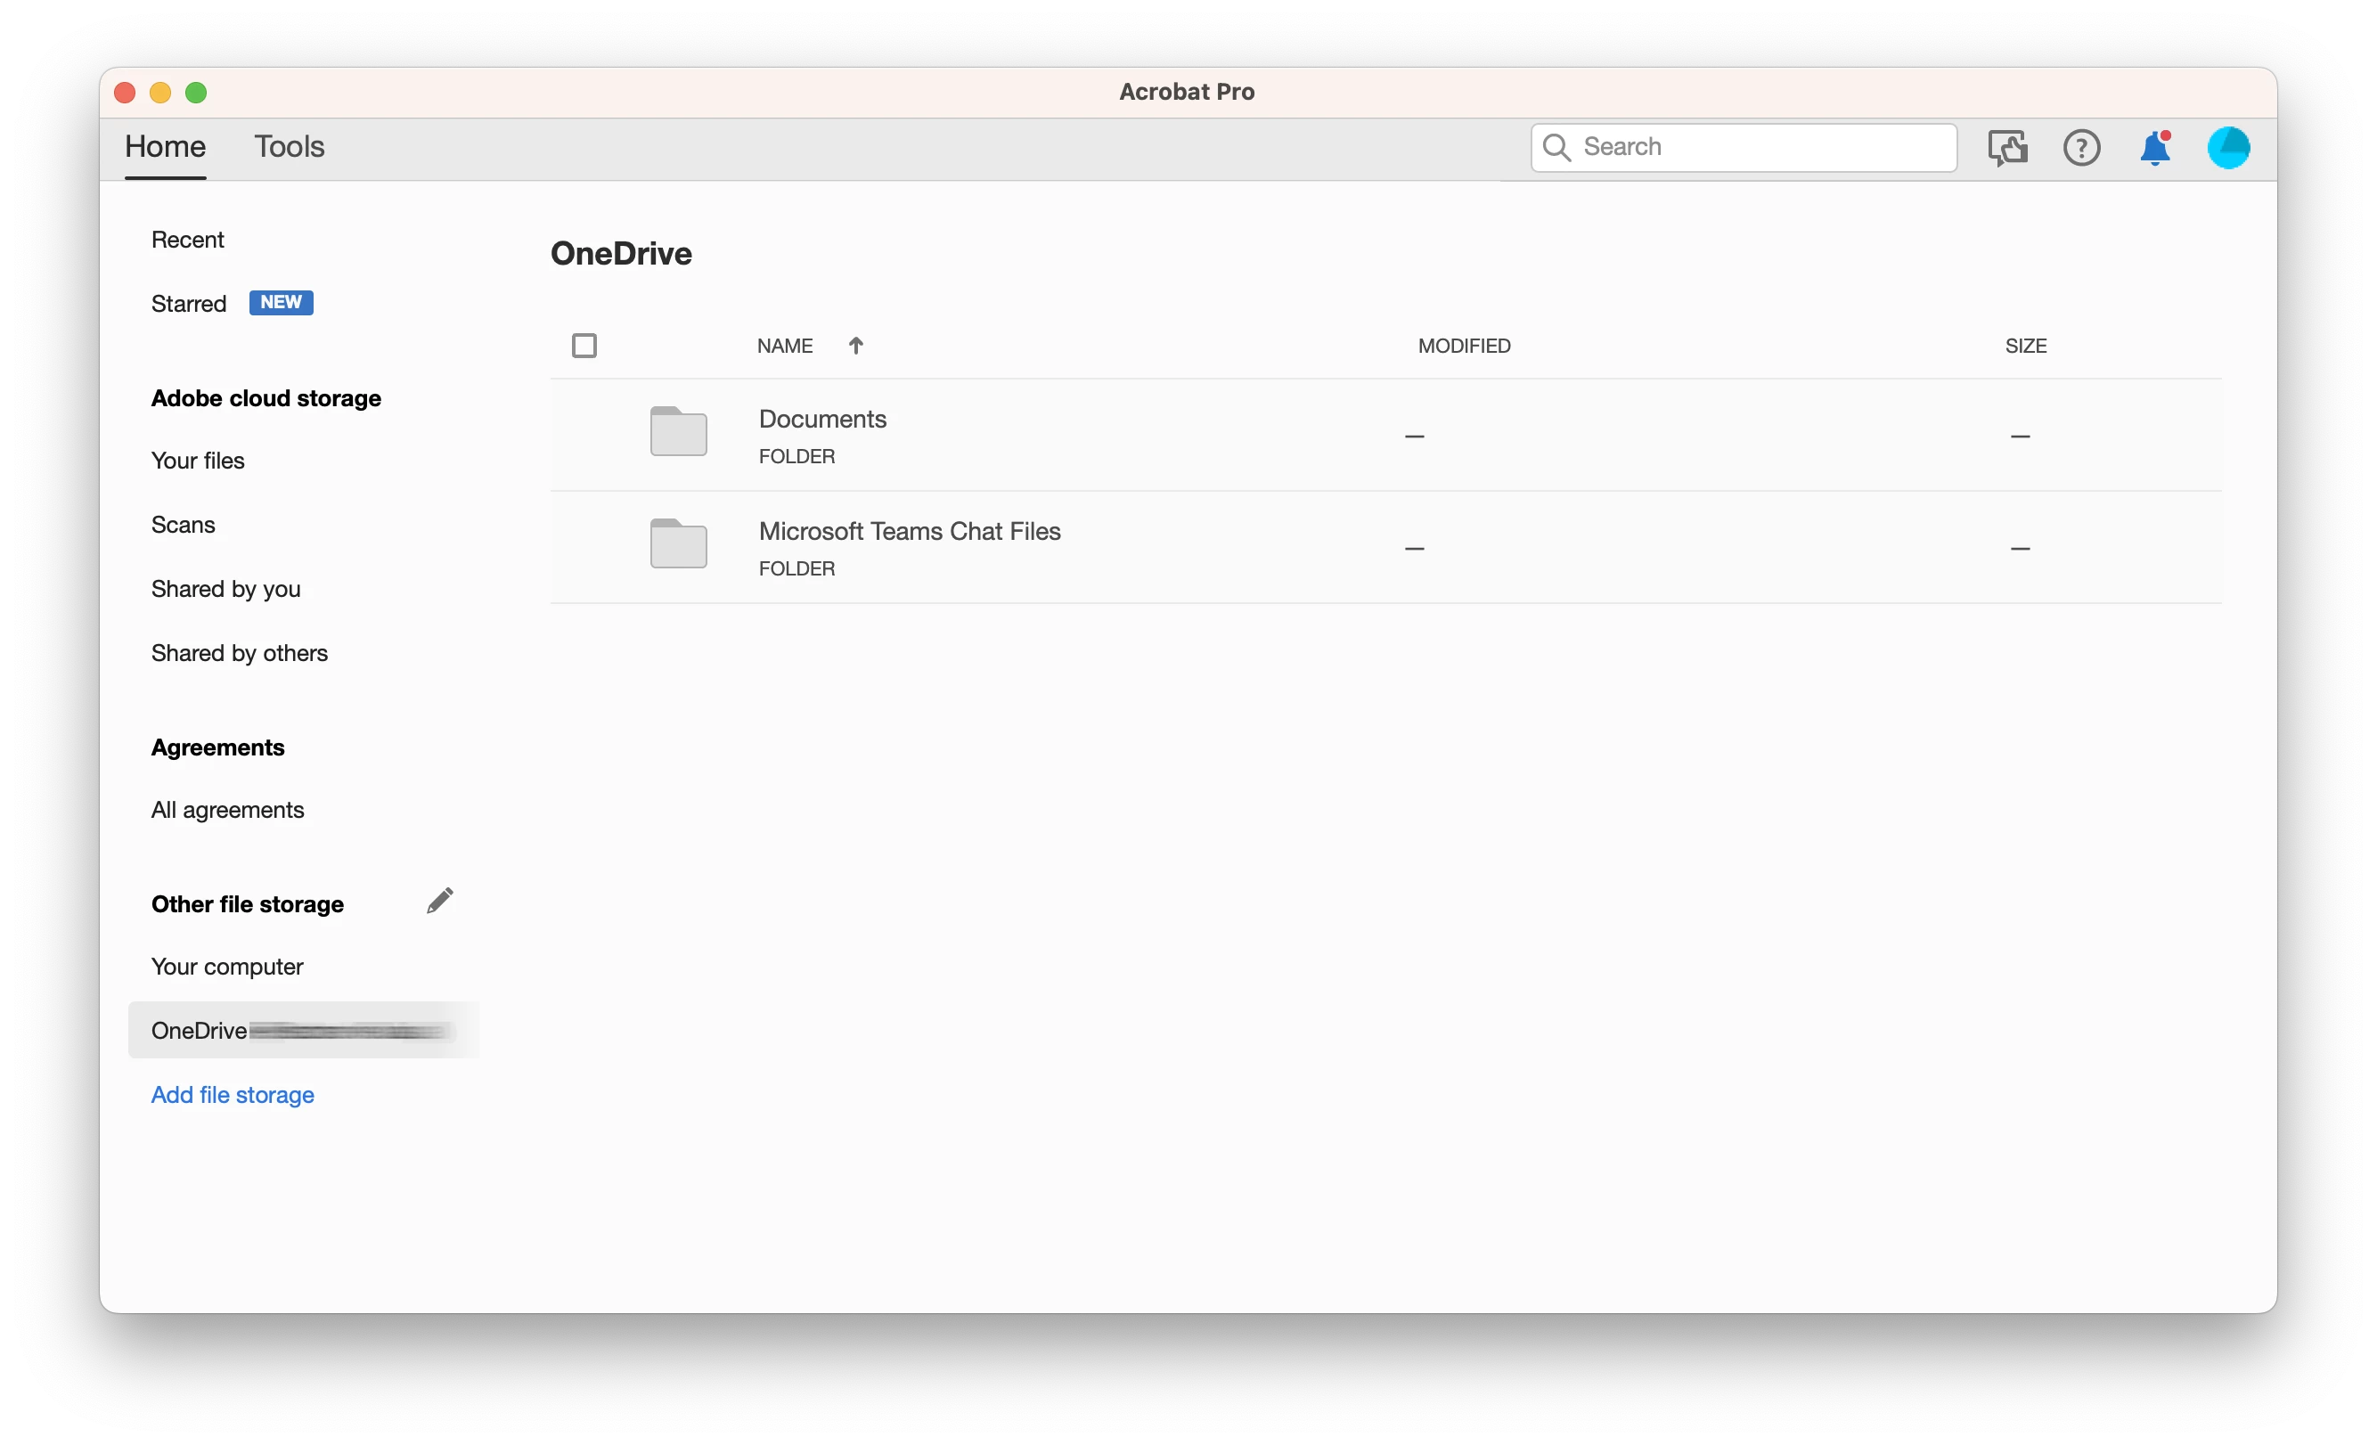Go to Shared by others
The image size is (2377, 1445).
coord(240,653)
